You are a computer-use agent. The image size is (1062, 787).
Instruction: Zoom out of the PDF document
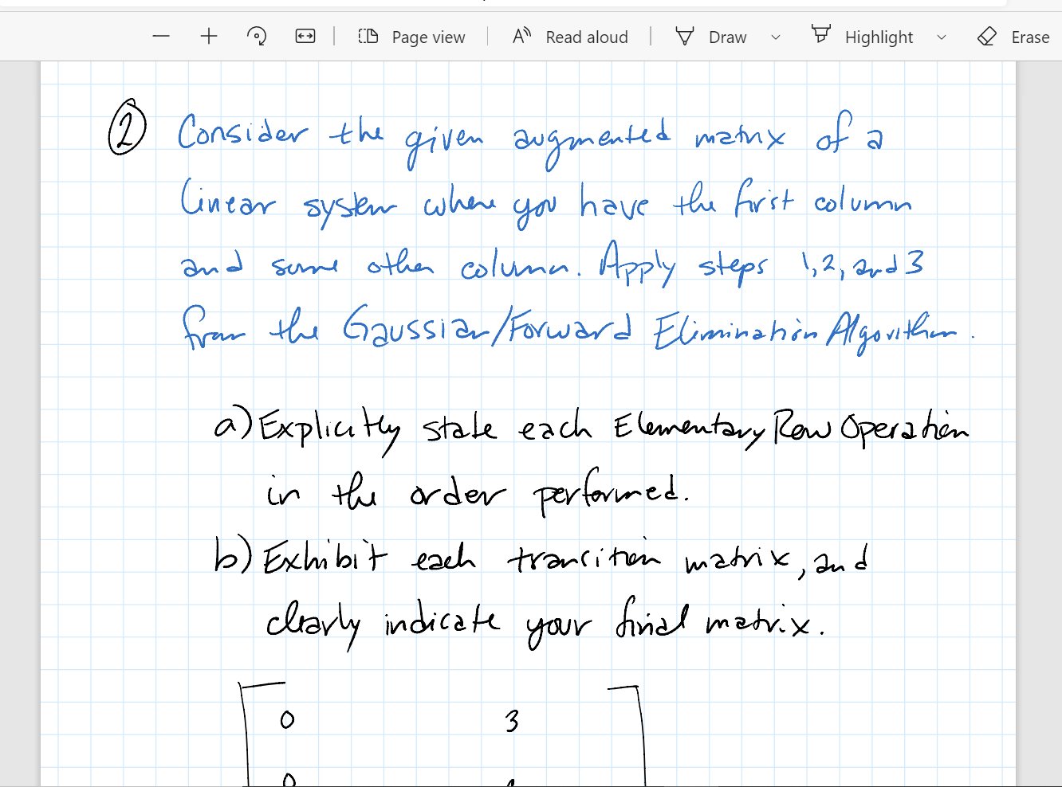coord(160,36)
